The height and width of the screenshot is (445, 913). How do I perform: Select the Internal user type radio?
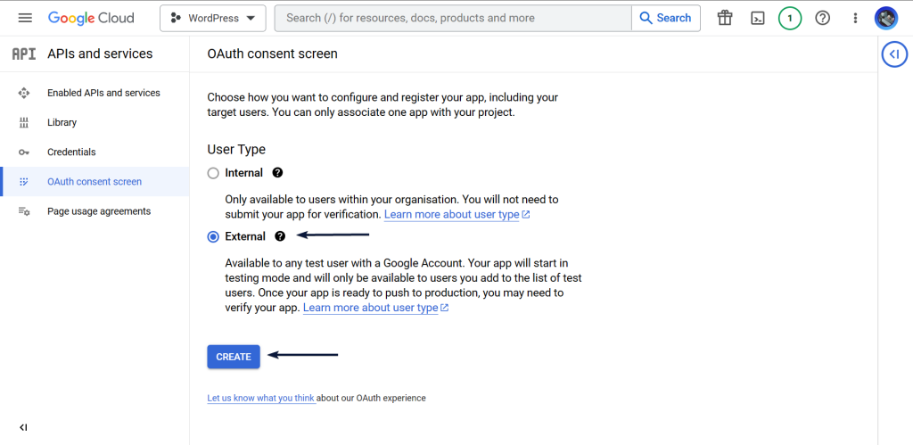pos(214,173)
